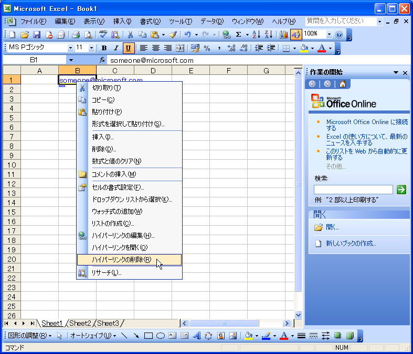Toggle Italic formatting
Viewport: 413px width, 354px height.
click(x=116, y=48)
